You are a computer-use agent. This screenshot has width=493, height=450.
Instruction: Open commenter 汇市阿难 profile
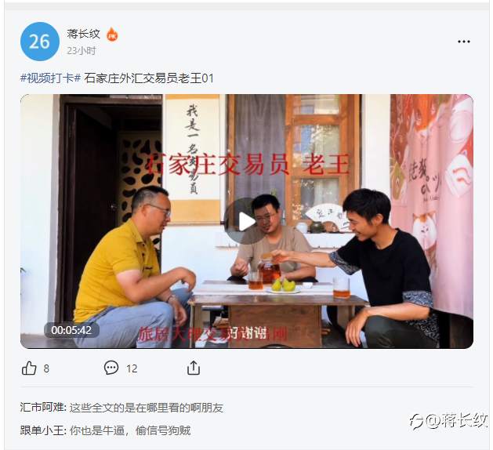pos(42,408)
